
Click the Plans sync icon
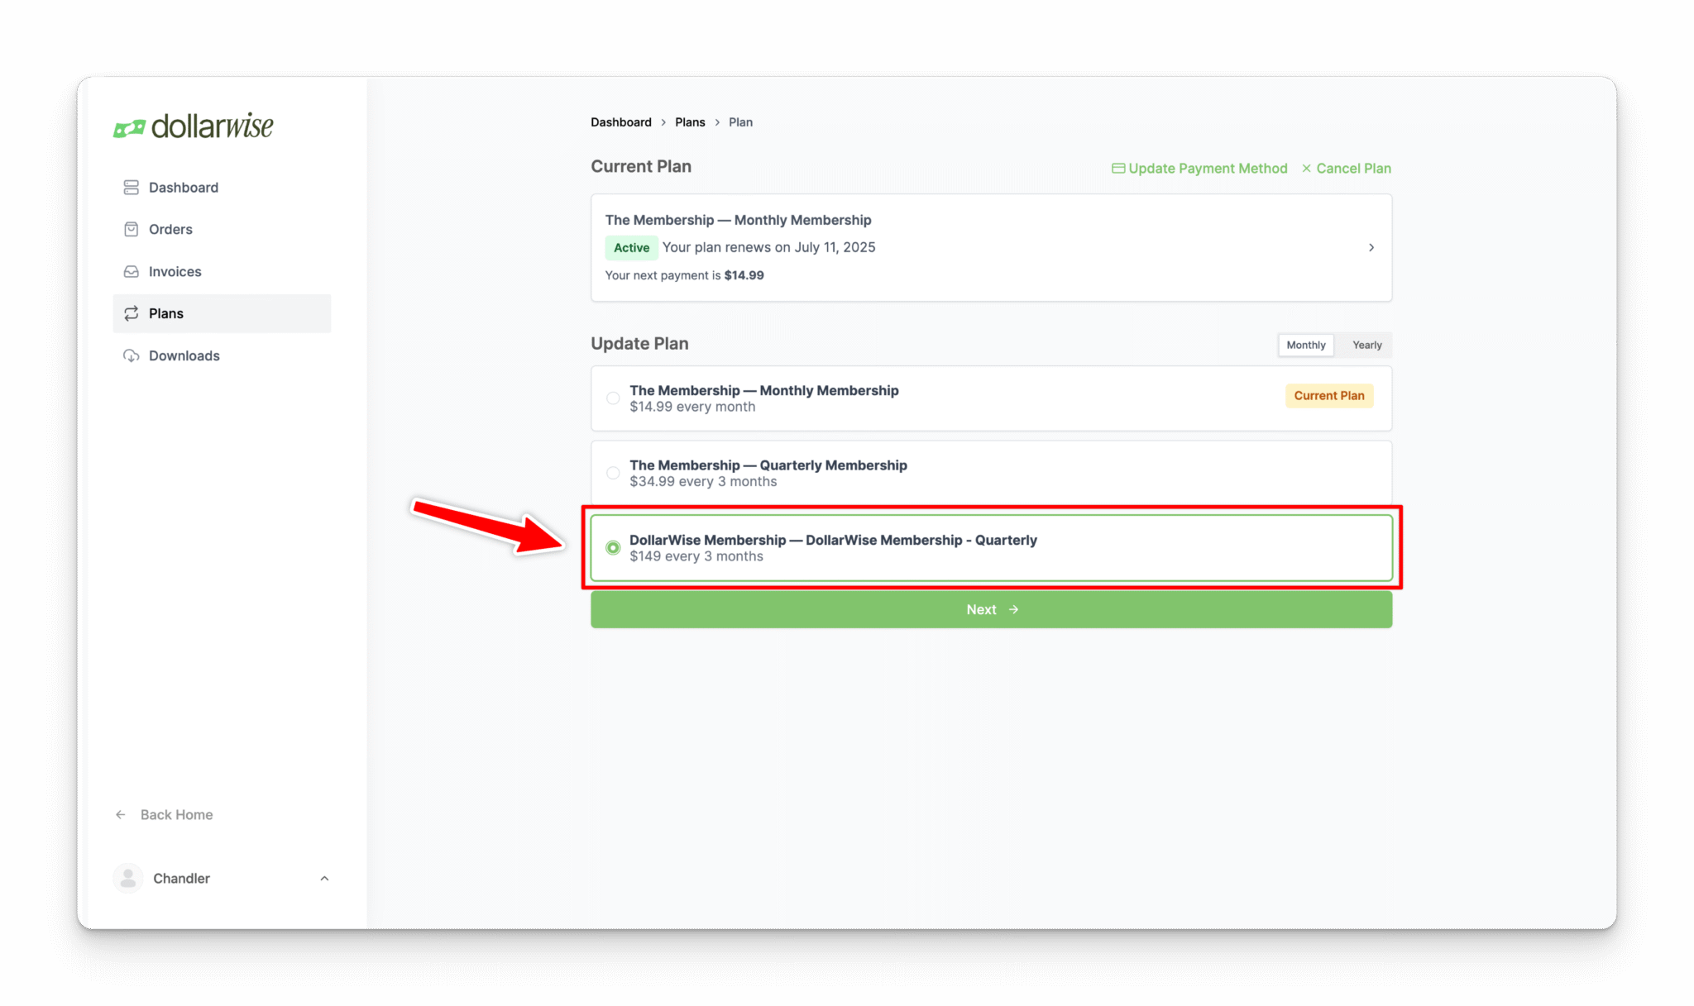132,313
